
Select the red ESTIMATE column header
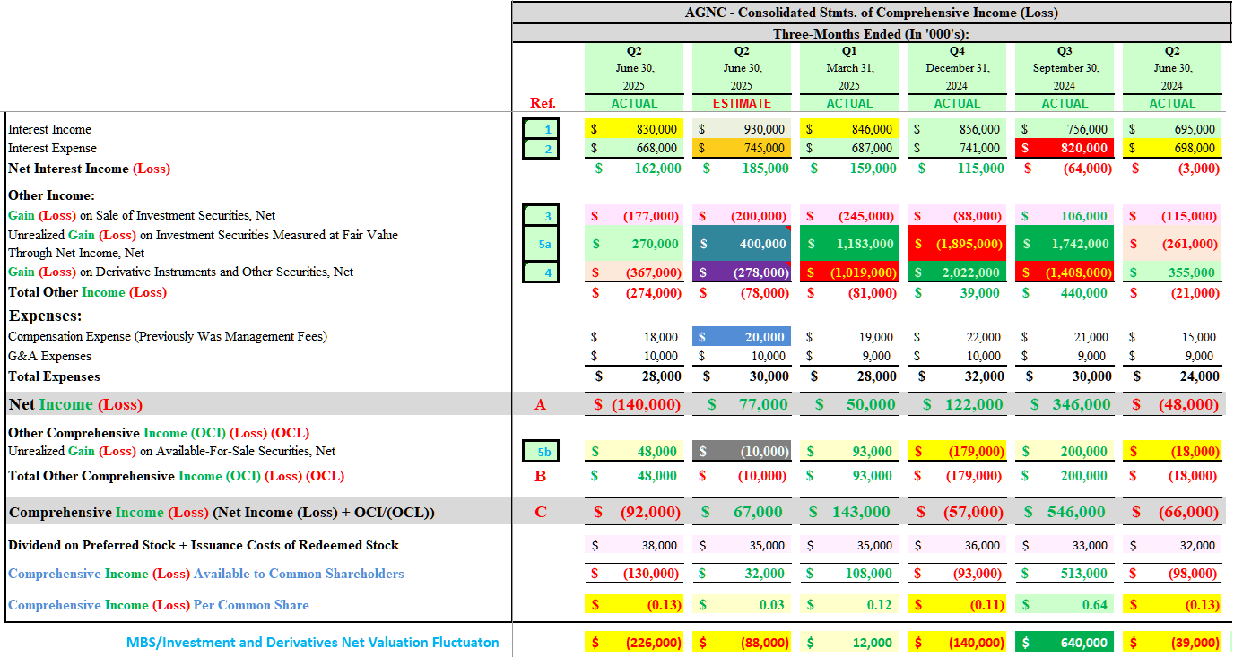click(x=742, y=103)
